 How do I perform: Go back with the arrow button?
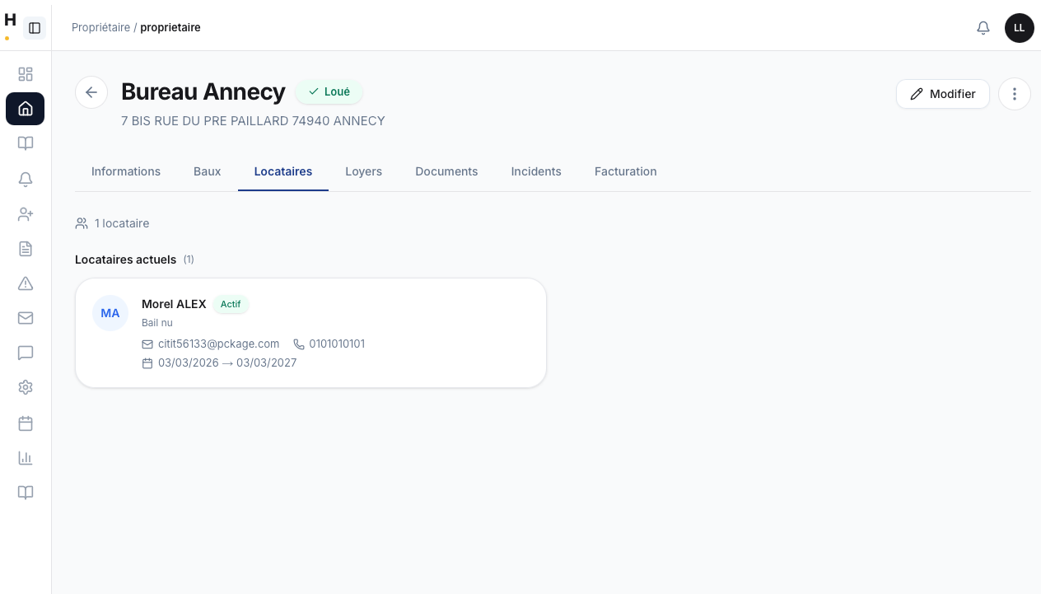coord(91,92)
